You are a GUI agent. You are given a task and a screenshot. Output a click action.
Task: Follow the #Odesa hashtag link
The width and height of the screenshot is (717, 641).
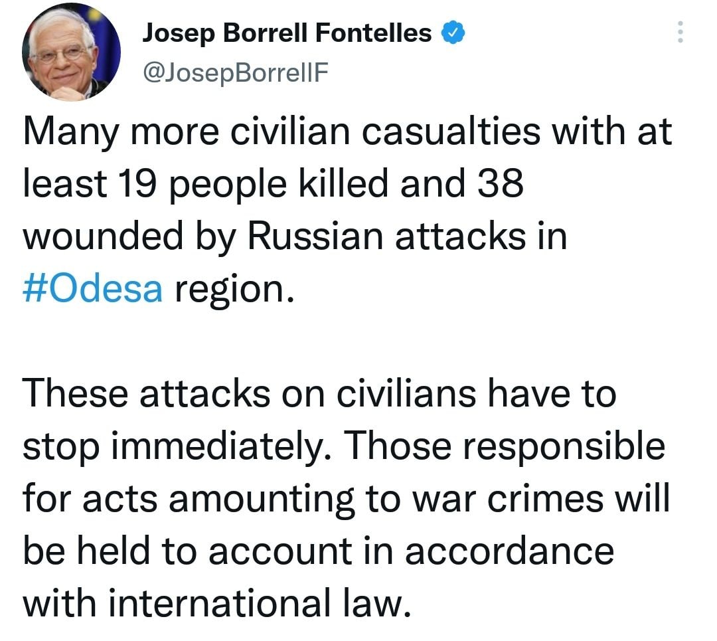click(93, 288)
